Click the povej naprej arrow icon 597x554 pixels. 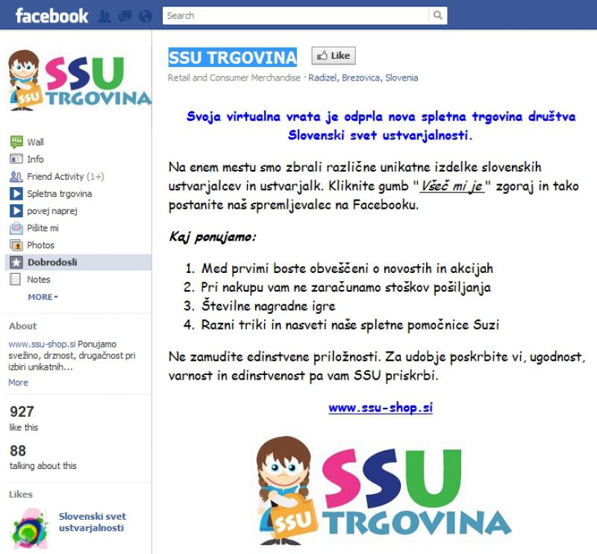[x=16, y=211]
